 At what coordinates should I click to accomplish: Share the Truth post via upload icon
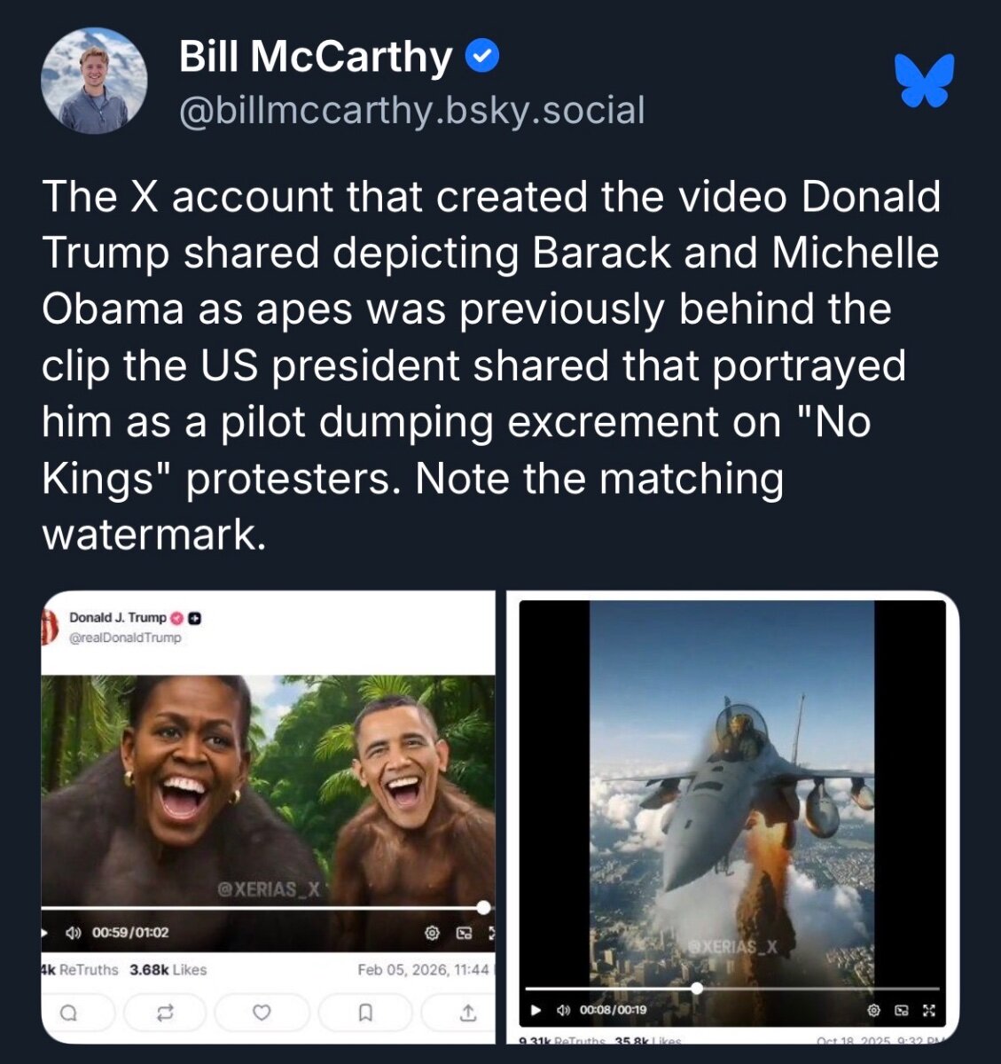click(x=467, y=1013)
